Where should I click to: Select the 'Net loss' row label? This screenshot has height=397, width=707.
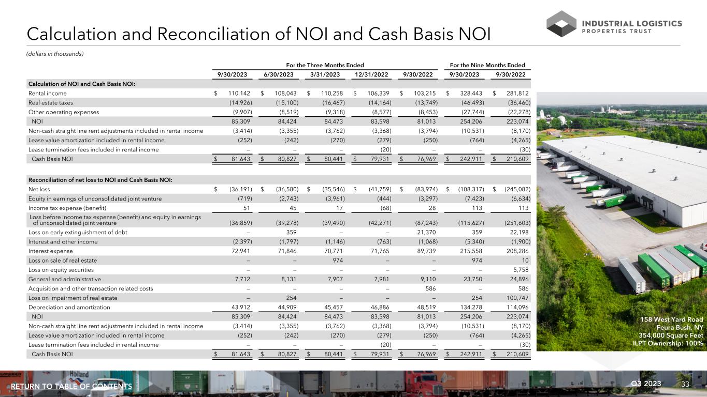tap(40, 189)
